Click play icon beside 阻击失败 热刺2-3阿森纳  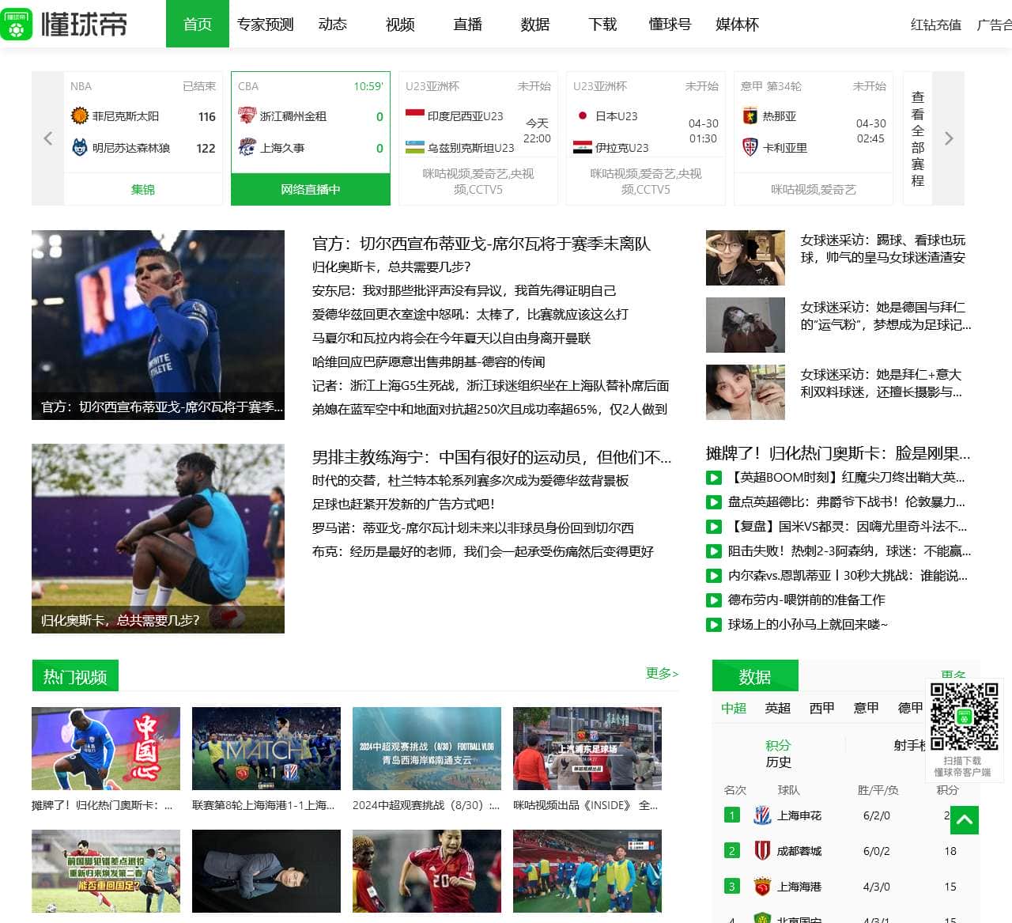tap(713, 551)
